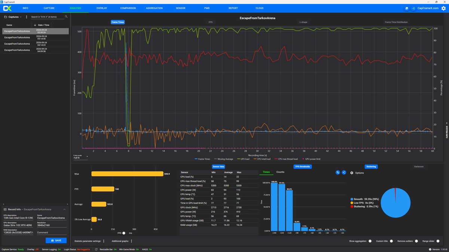
Task: Click the red Stuttering legend dot
Action: click(x=352, y=206)
